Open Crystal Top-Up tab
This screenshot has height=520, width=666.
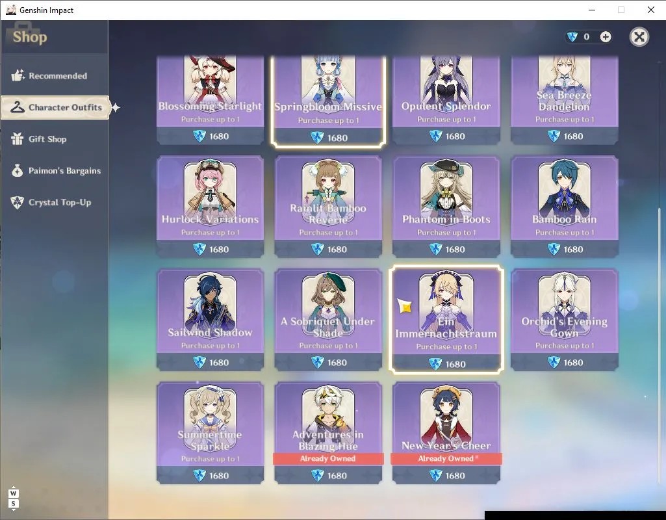tap(54, 202)
